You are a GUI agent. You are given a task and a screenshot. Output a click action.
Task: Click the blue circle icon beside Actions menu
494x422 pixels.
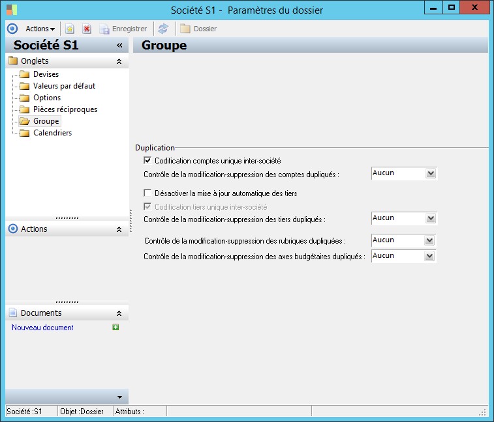pyautogui.click(x=12, y=29)
